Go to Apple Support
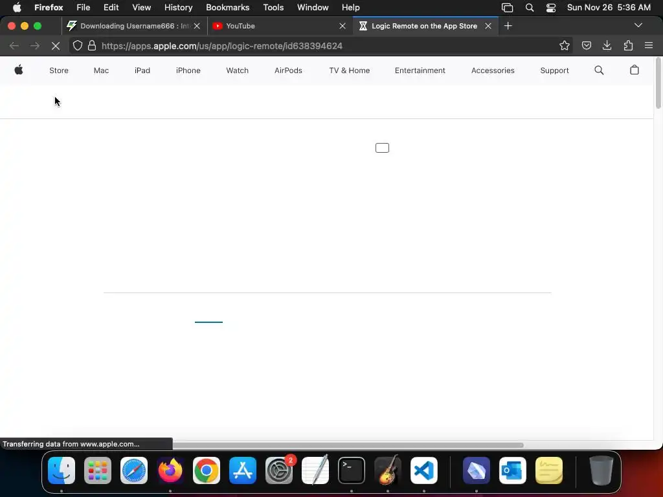Image resolution: width=663 pixels, height=497 pixels. pyautogui.click(x=554, y=71)
